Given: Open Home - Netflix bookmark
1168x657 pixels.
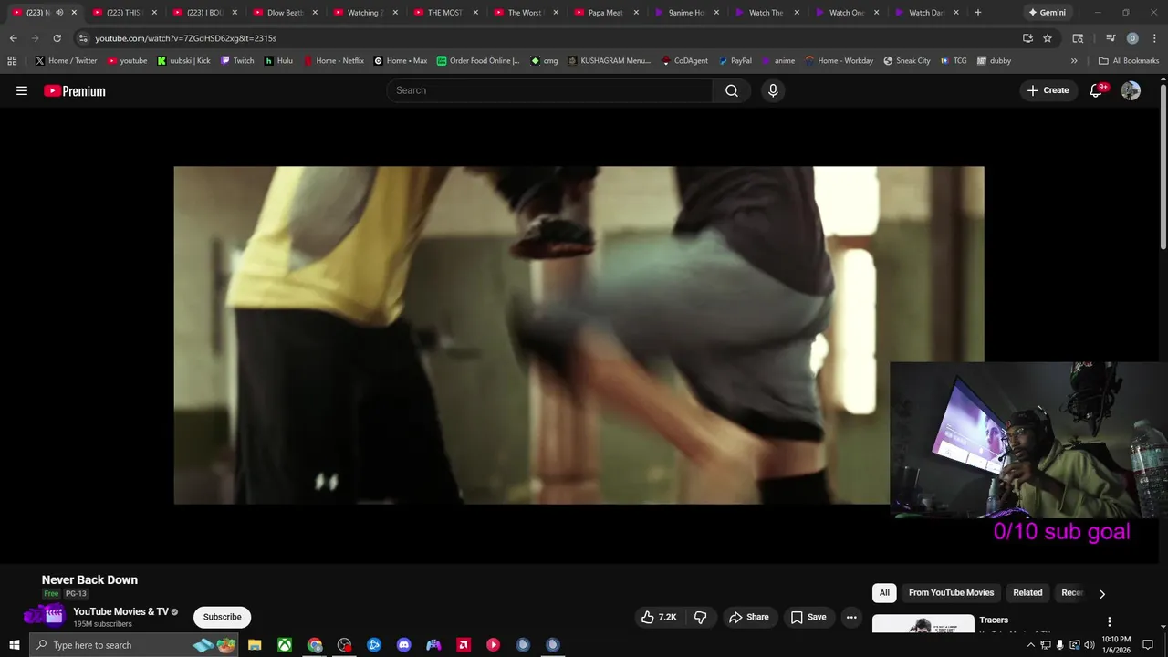Looking at the screenshot, I should (333, 60).
